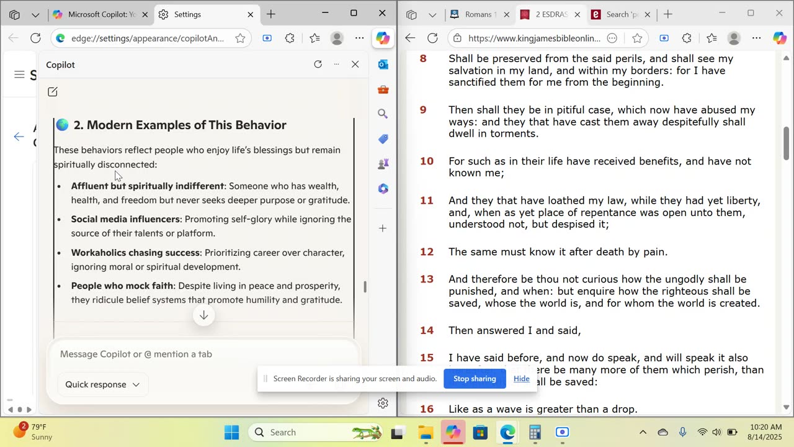The height and width of the screenshot is (447, 794).
Task: Reload the King James Bible page
Action: point(432,38)
